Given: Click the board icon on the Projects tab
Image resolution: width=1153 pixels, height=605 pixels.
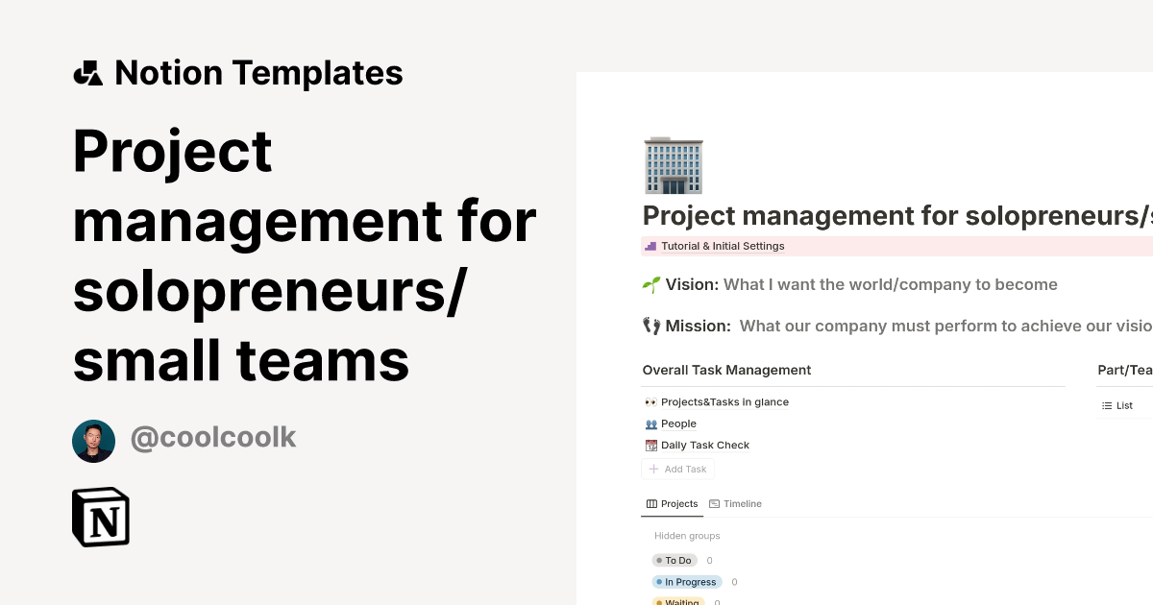Looking at the screenshot, I should pos(651,503).
